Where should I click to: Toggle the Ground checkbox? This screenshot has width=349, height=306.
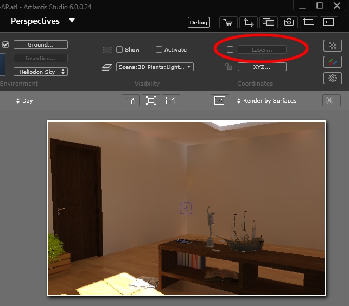pyautogui.click(x=5, y=44)
